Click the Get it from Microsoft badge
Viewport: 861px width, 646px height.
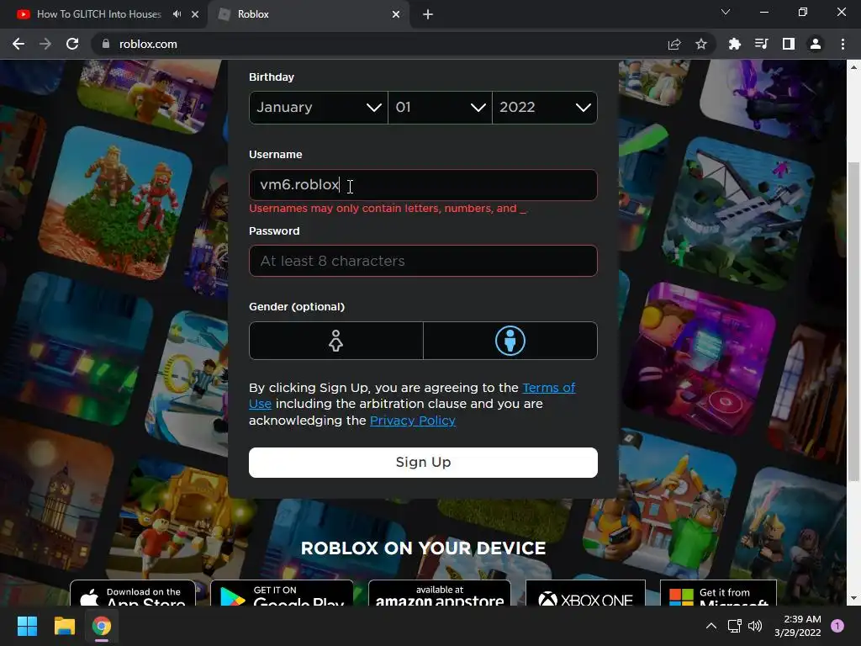point(718,593)
